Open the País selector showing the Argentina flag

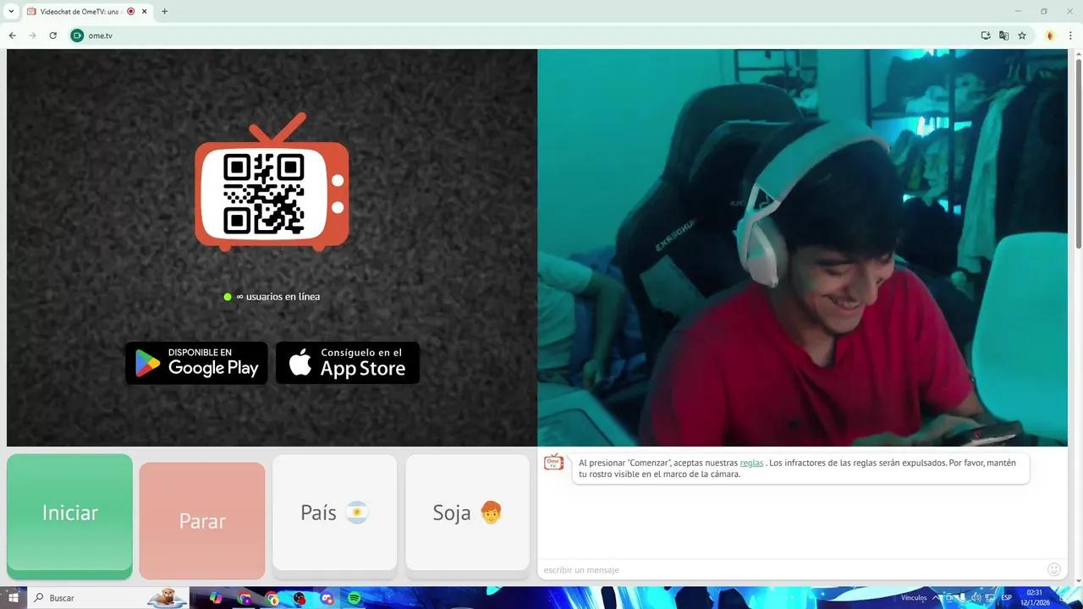click(333, 512)
